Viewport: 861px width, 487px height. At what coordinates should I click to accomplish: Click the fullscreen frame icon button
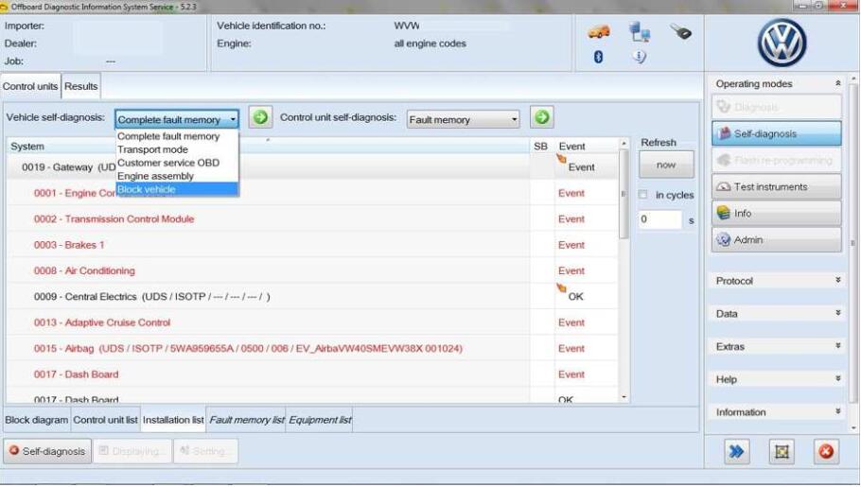(x=782, y=451)
